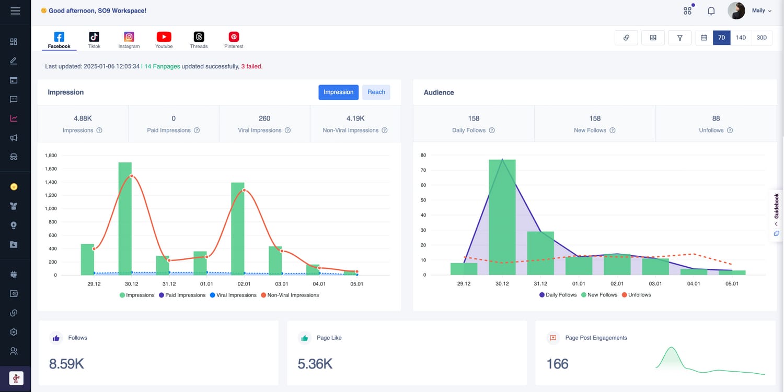Click the '5.36K' Page Like value
The image size is (784, 392).
pyautogui.click(x=315, y=364)
